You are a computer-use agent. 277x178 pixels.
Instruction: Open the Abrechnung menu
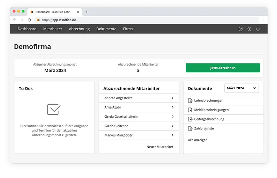[x=79, y=29]
